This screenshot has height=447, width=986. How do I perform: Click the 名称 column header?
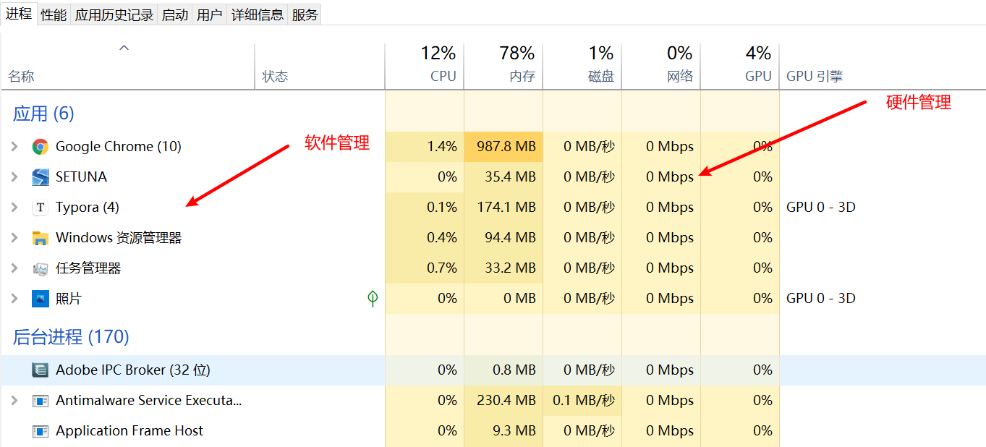pos(21,76)
